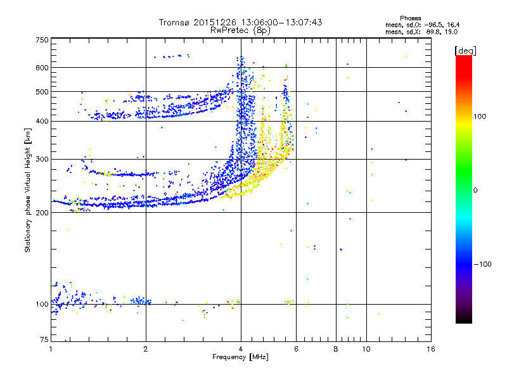Screen dimensions: 507x380
Task: Click the x-axis '10' tick label
Action: click(366, 349)
